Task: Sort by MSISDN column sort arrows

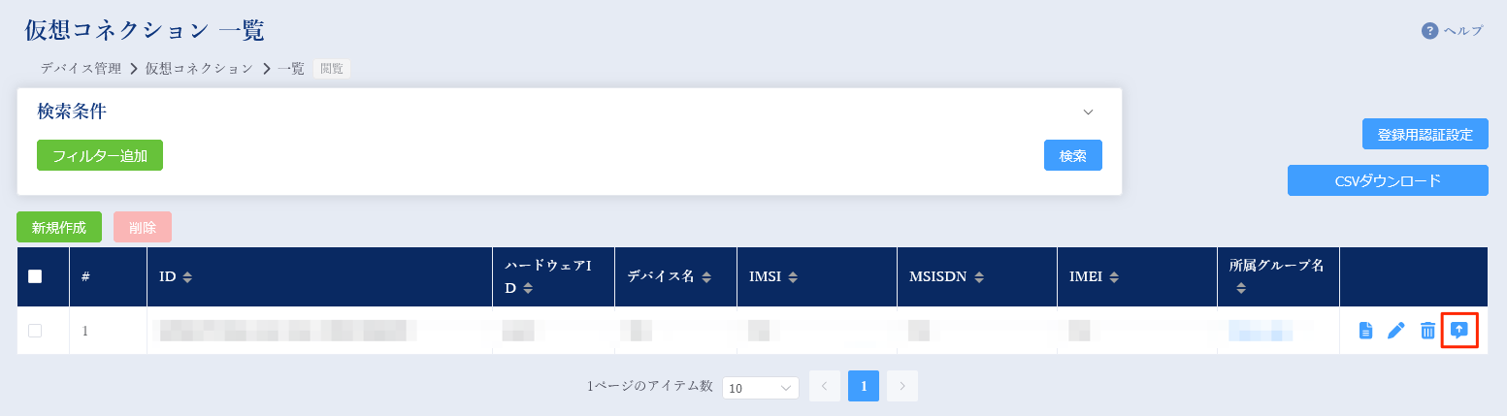Action: 979,277
